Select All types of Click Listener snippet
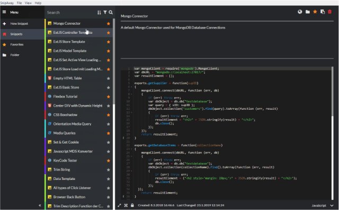Viewport: 339px width, 210px height. click(79, 188)
